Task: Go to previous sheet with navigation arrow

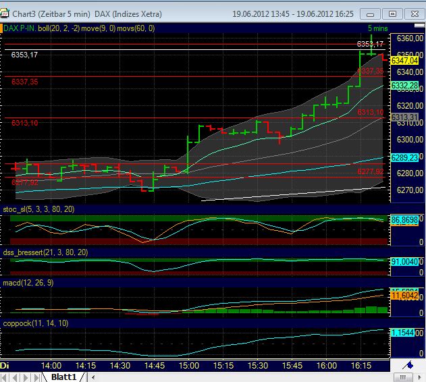Action: [x=16, y=378]
